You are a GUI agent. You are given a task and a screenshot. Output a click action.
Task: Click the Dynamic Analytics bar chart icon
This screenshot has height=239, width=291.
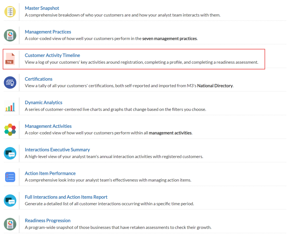click(x=10, y=106)
